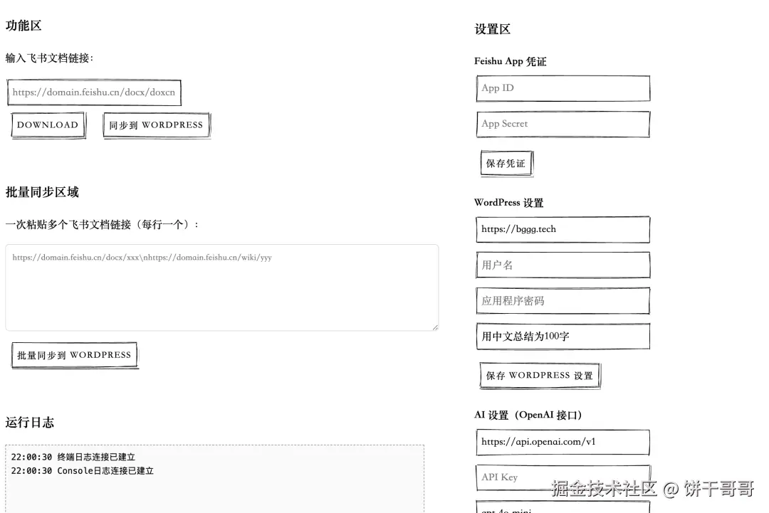The image size is (769, 513).
Task: Click the Feishu document link input field
Action: pyautogui.click(x=94, y=92)
